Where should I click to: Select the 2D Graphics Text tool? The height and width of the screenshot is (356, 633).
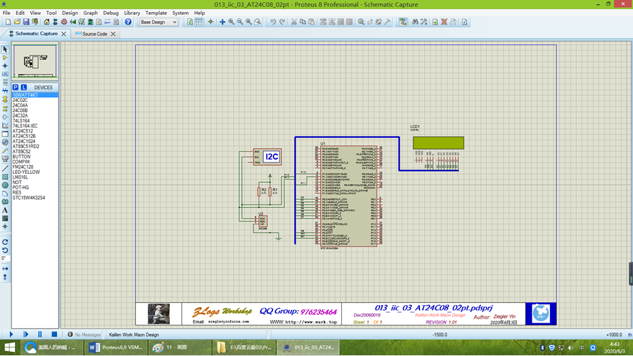coord(5,210)
